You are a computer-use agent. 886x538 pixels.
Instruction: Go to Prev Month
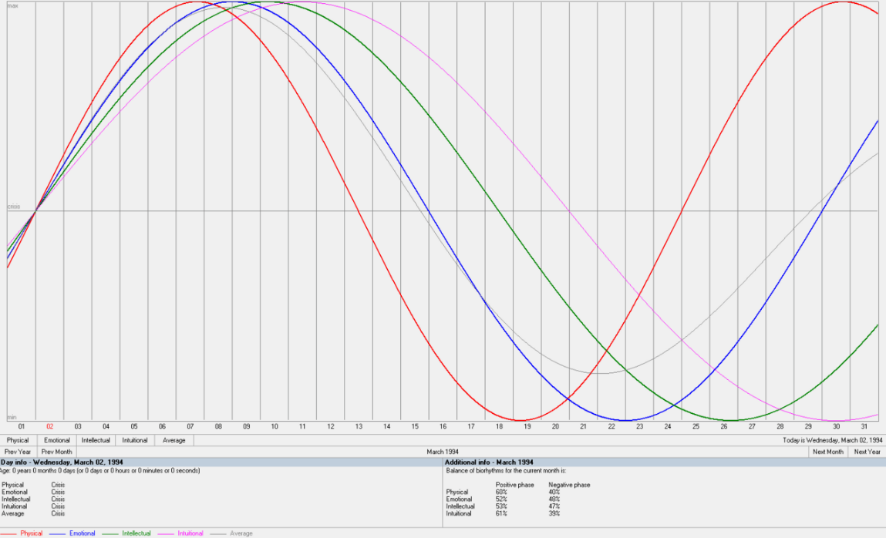click(x=57, y=452)
